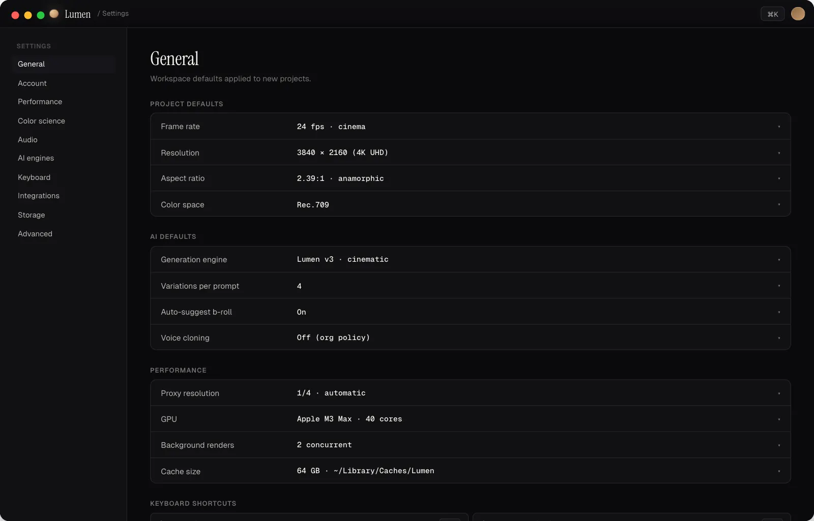Open Color science settings
Viewport: 814px width, 521px height.
pyautogui.click(x=63, y=121)
